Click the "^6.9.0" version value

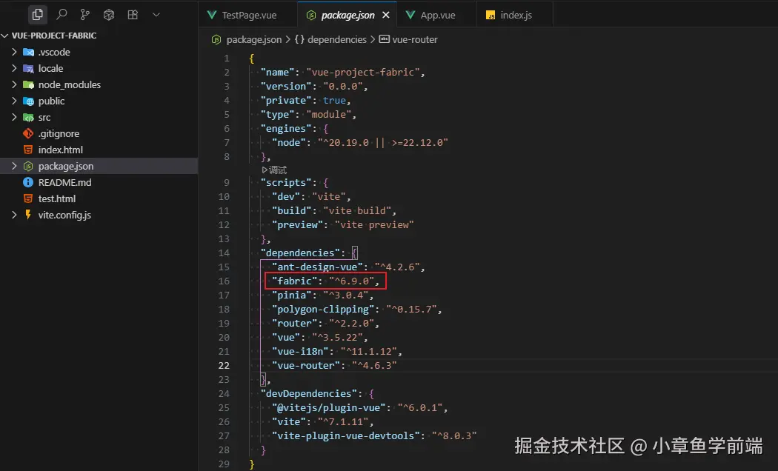[352, 281]
